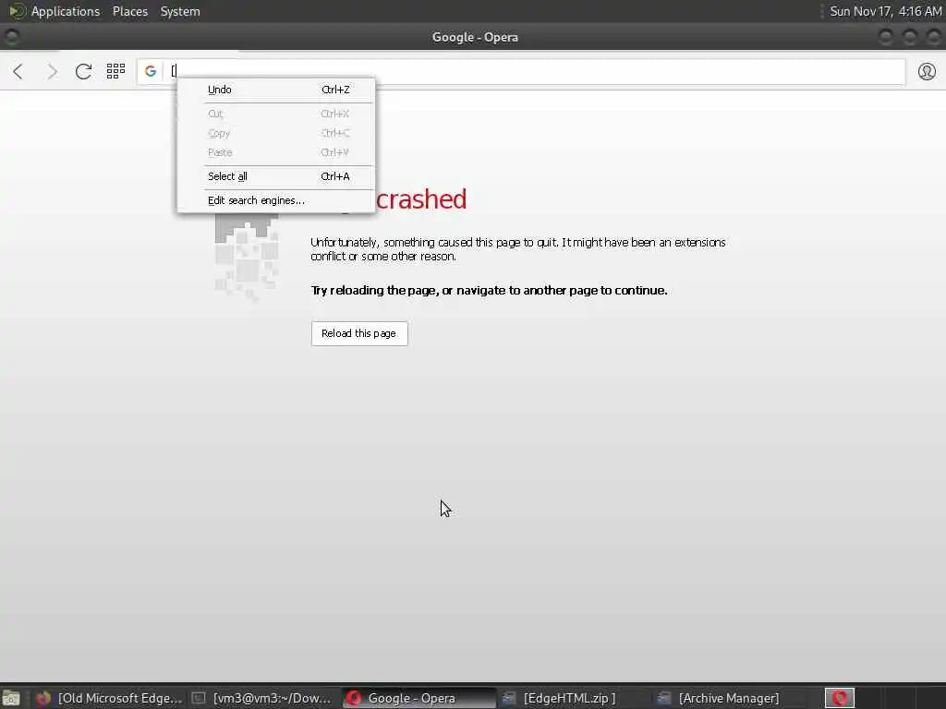
Task: Click the show desktop icon in bottom panel
Action: click(x=11, y=698)
